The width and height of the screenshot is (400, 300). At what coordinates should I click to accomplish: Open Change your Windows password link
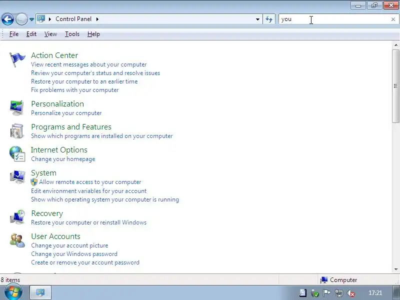pyautogui.click(x=74, y=254)
